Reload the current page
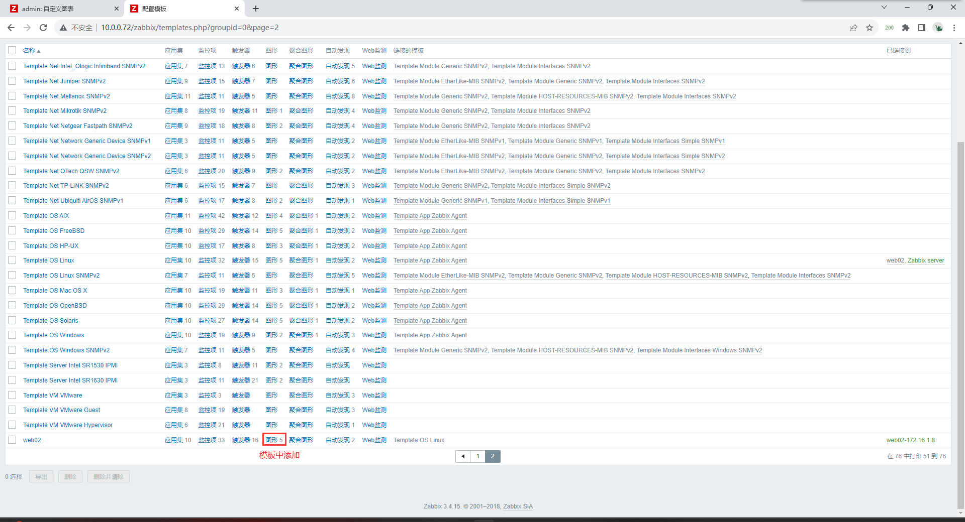The height and width of the screenshot is (522, 965). click(x=43, y=28)
